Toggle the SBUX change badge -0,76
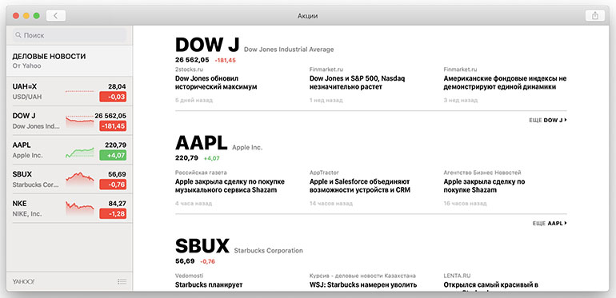This screenshot has width=616, height=298. [x=113, y=185]
